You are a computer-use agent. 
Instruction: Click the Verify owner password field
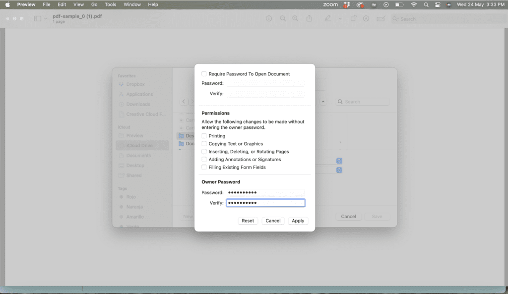click(x=265, y=202)
